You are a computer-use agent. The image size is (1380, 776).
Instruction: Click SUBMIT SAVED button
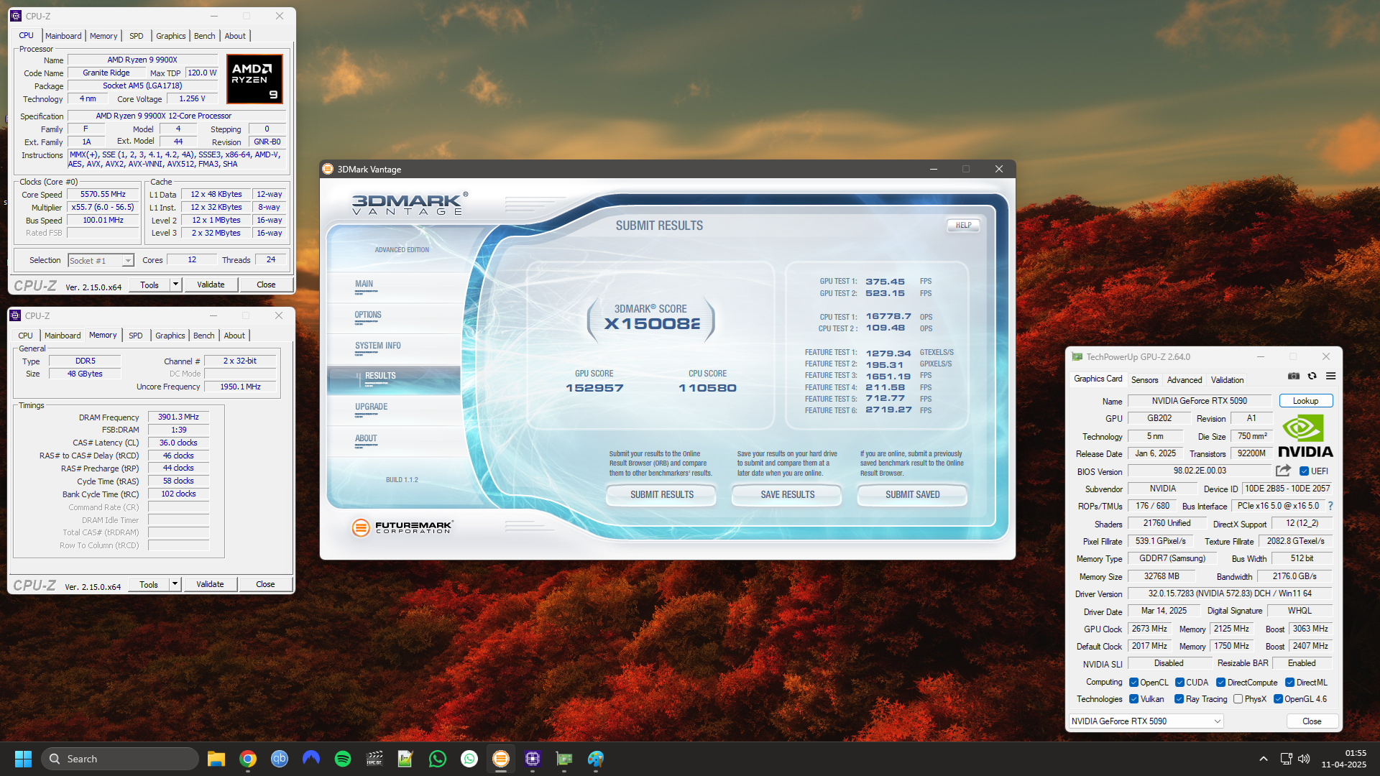pos(912,495)
